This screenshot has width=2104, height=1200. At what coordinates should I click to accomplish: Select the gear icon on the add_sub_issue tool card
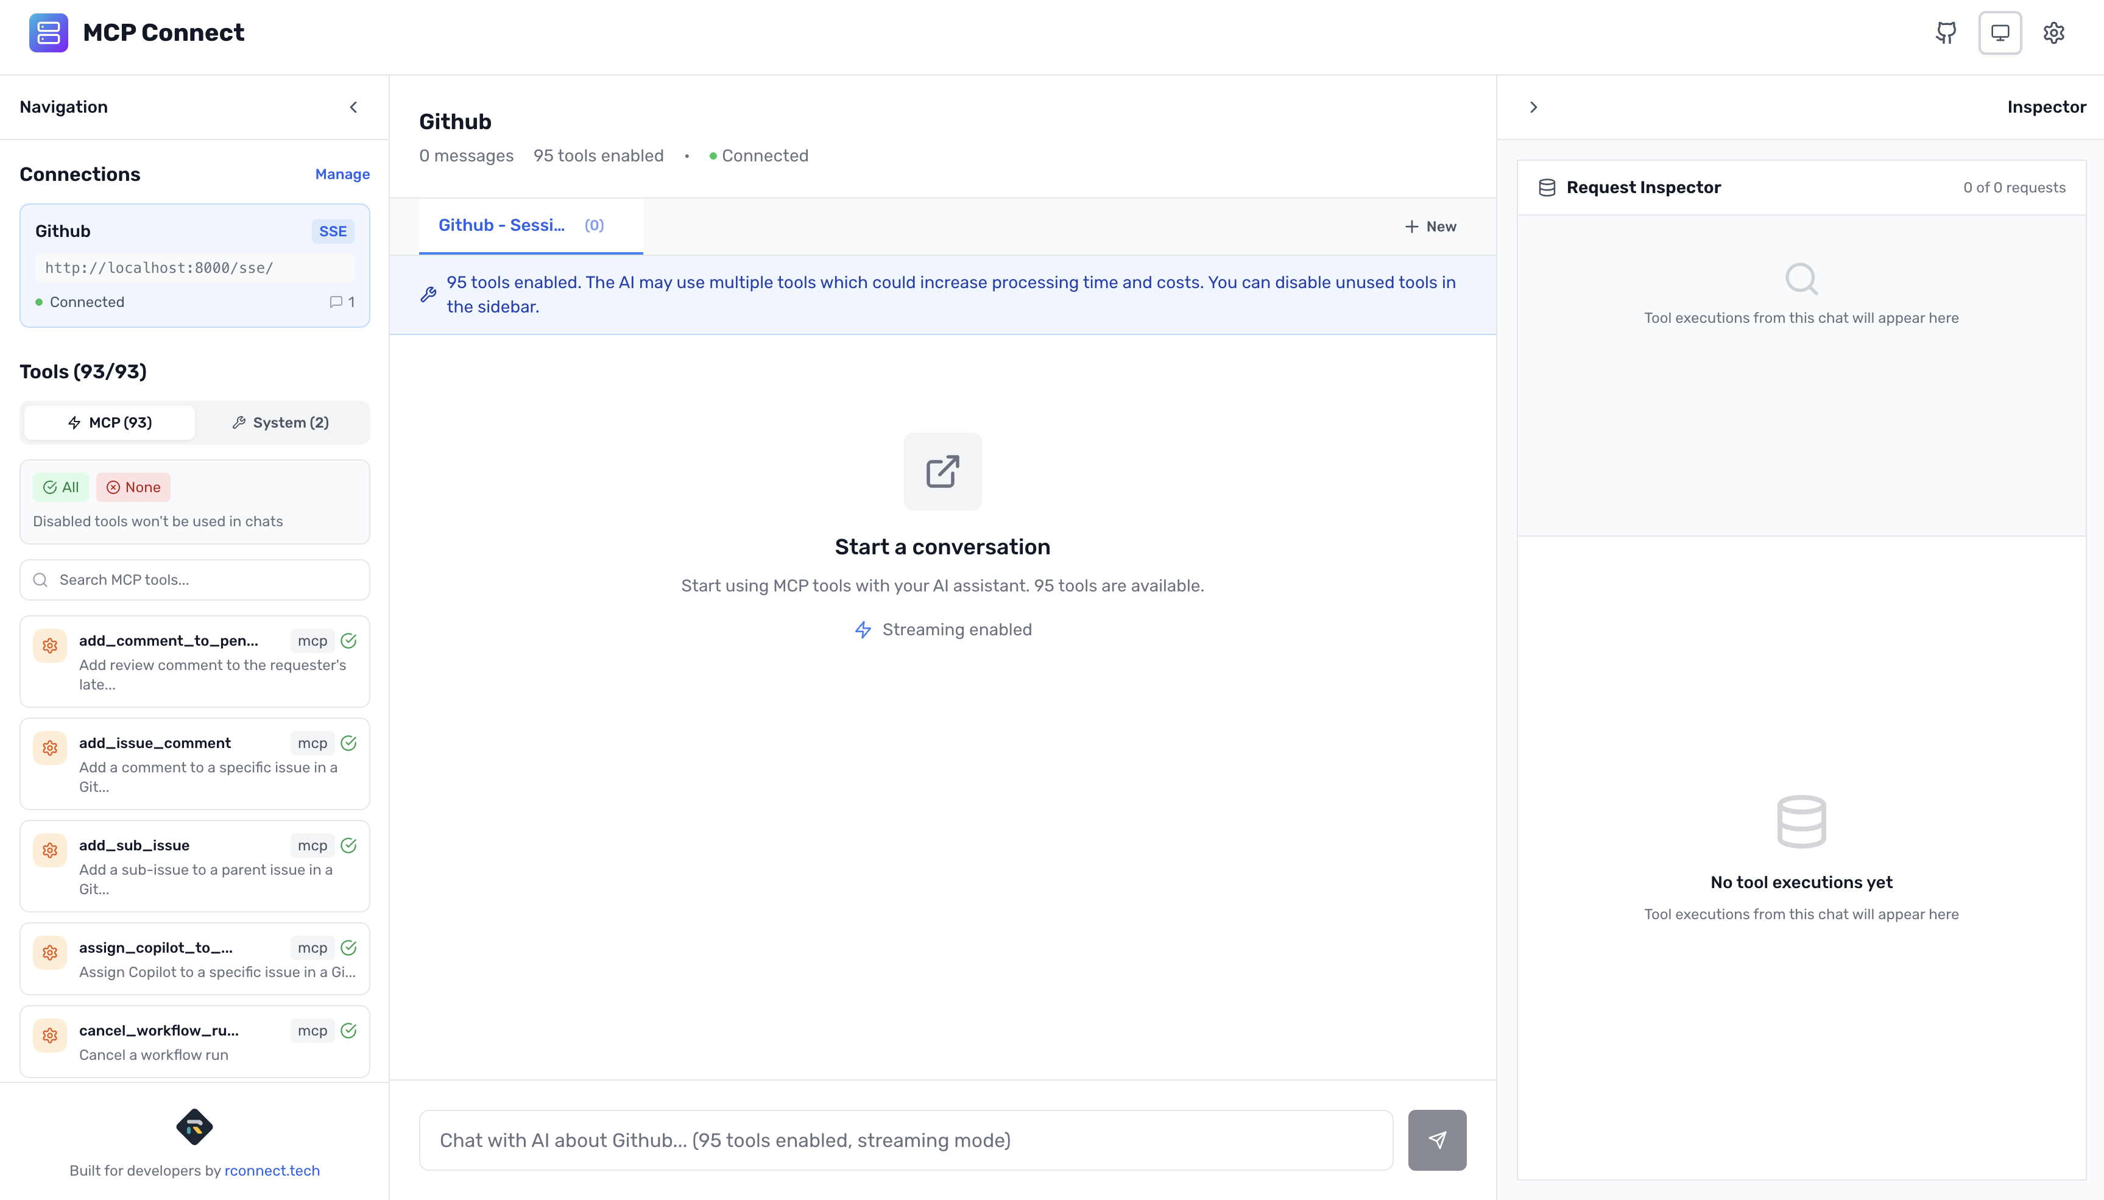(x=51, y=850)
